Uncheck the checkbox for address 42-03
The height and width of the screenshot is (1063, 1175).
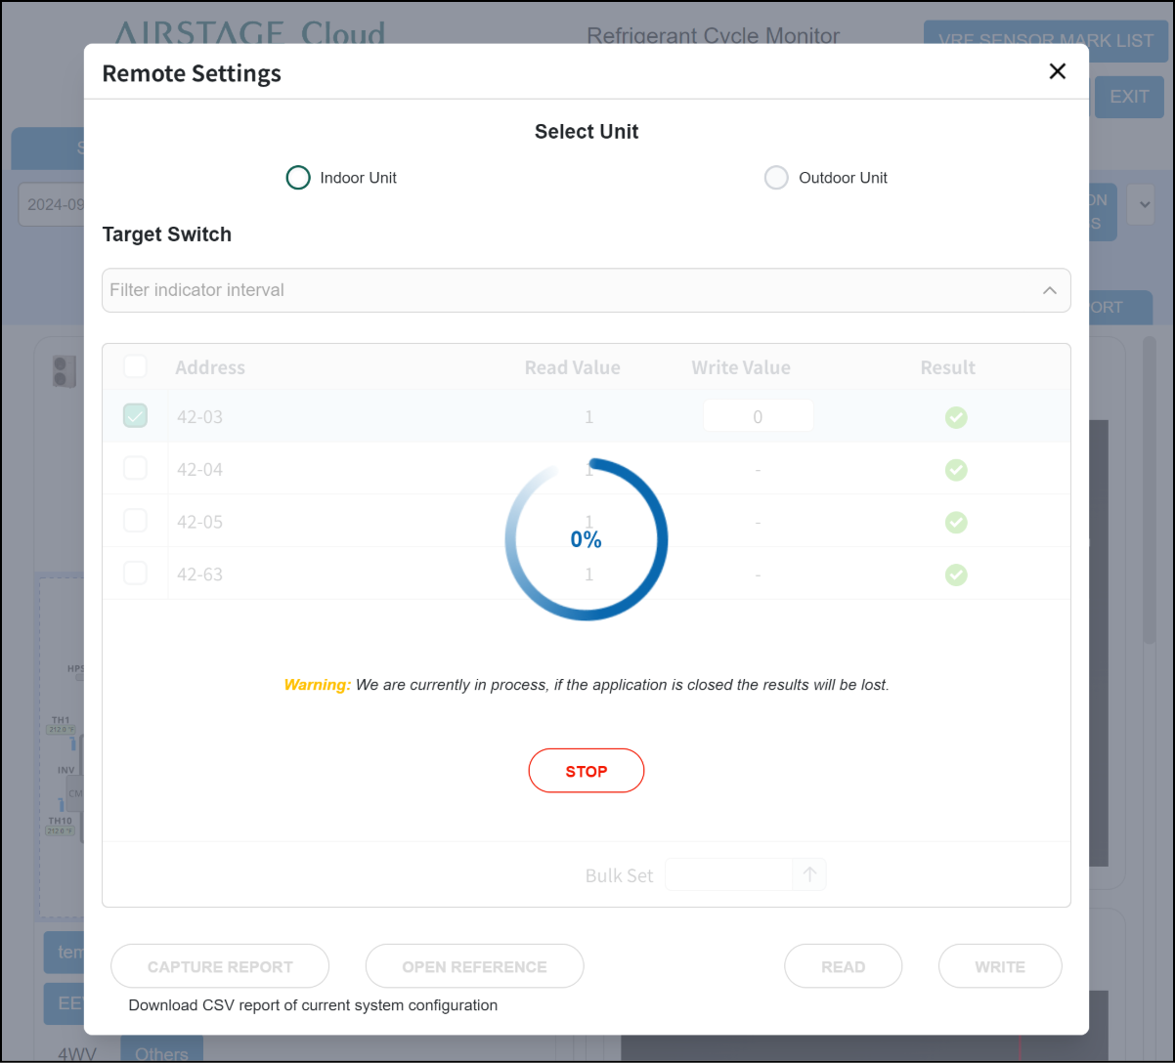point(135,416)
